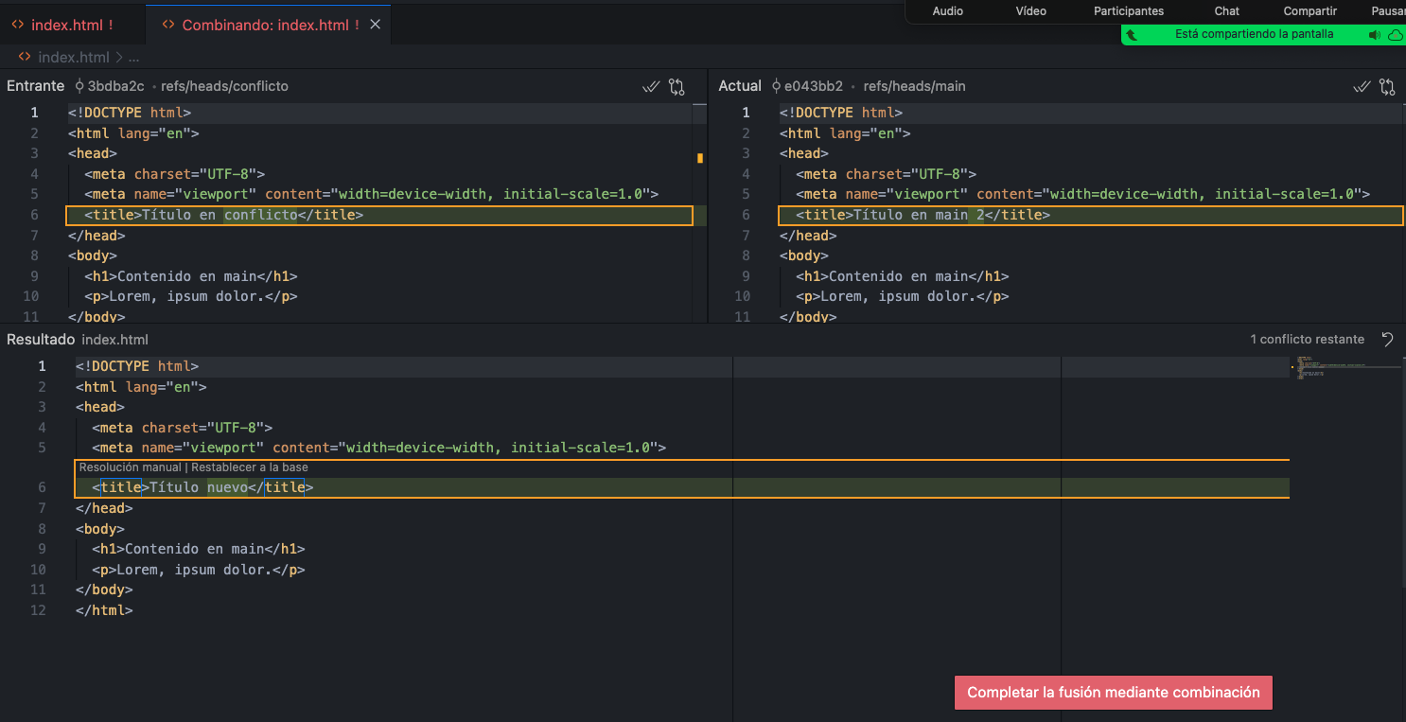This screenshot has width=1406, height=722.
Task: Open the Audio option in meeting toolbar
Action: click(x=948, y=11)
